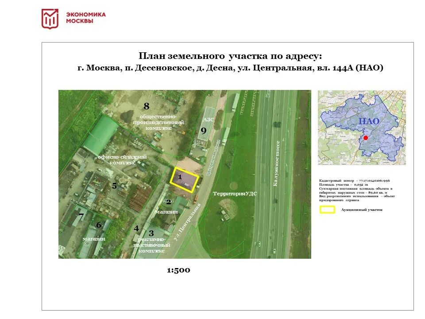
Task: Click plot number 1 inside the yellow outline
Action: [x=180, y=177]
